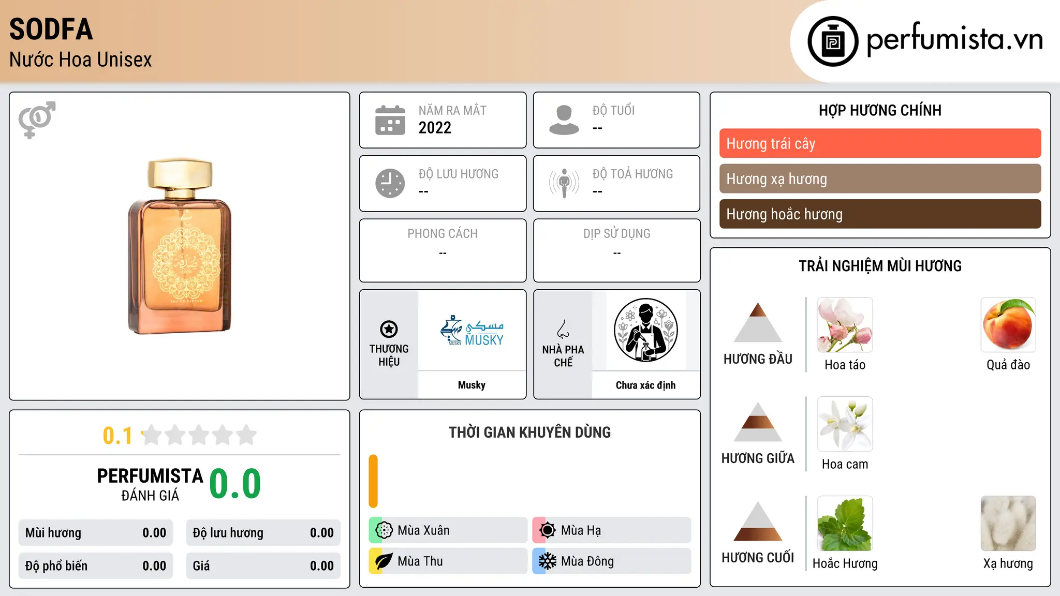Select the Hương xạ hương accord bar
1060x596 pixels.
pos(880,178)
